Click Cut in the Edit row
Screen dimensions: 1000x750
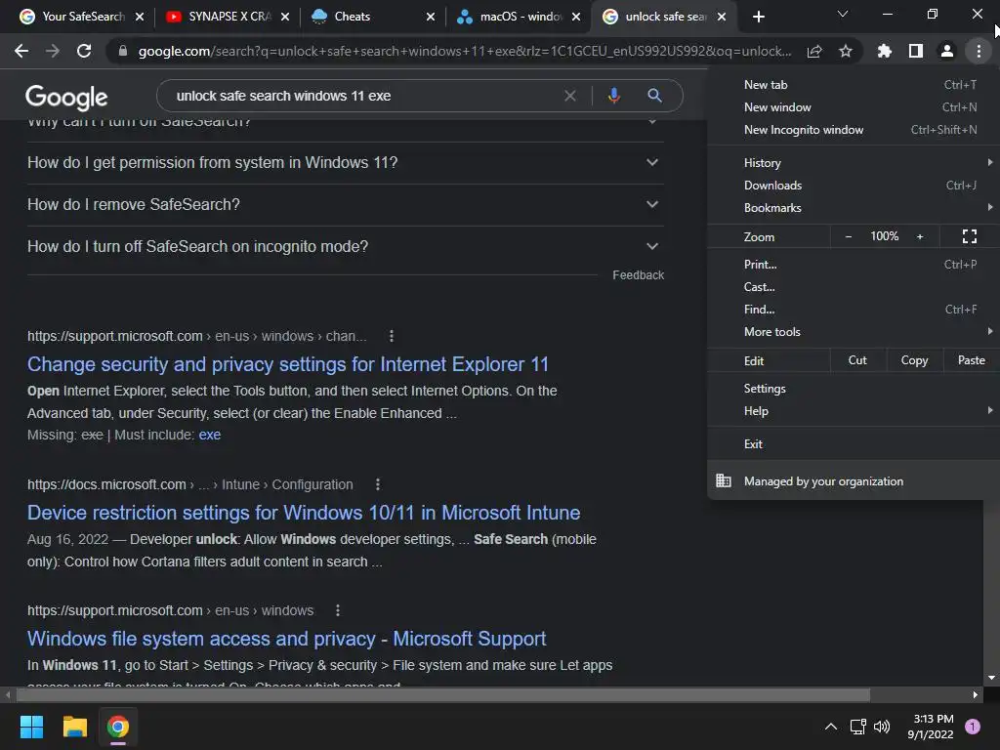click(x=857, y=360)
